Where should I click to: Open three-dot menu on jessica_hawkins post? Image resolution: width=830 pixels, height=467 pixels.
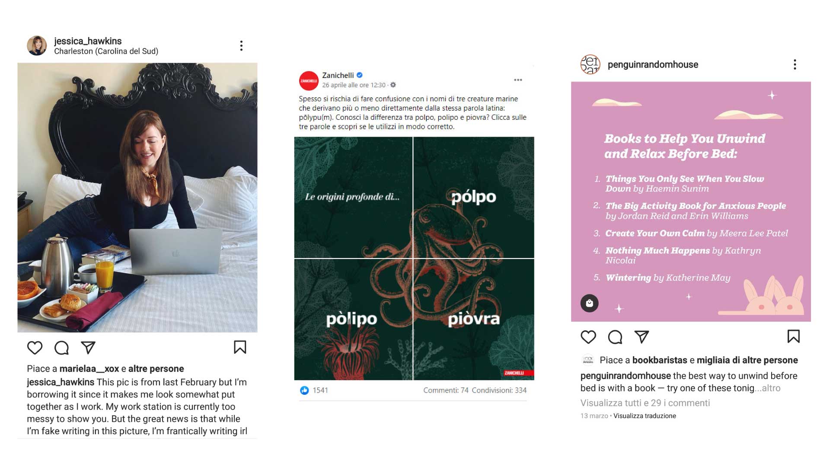[x=241, y=46]
